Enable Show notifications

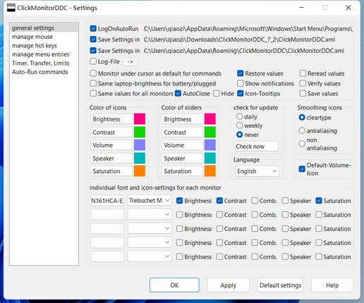pos(240,83)
